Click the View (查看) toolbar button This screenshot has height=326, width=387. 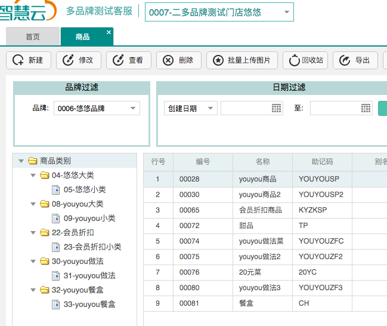[128, 60]
